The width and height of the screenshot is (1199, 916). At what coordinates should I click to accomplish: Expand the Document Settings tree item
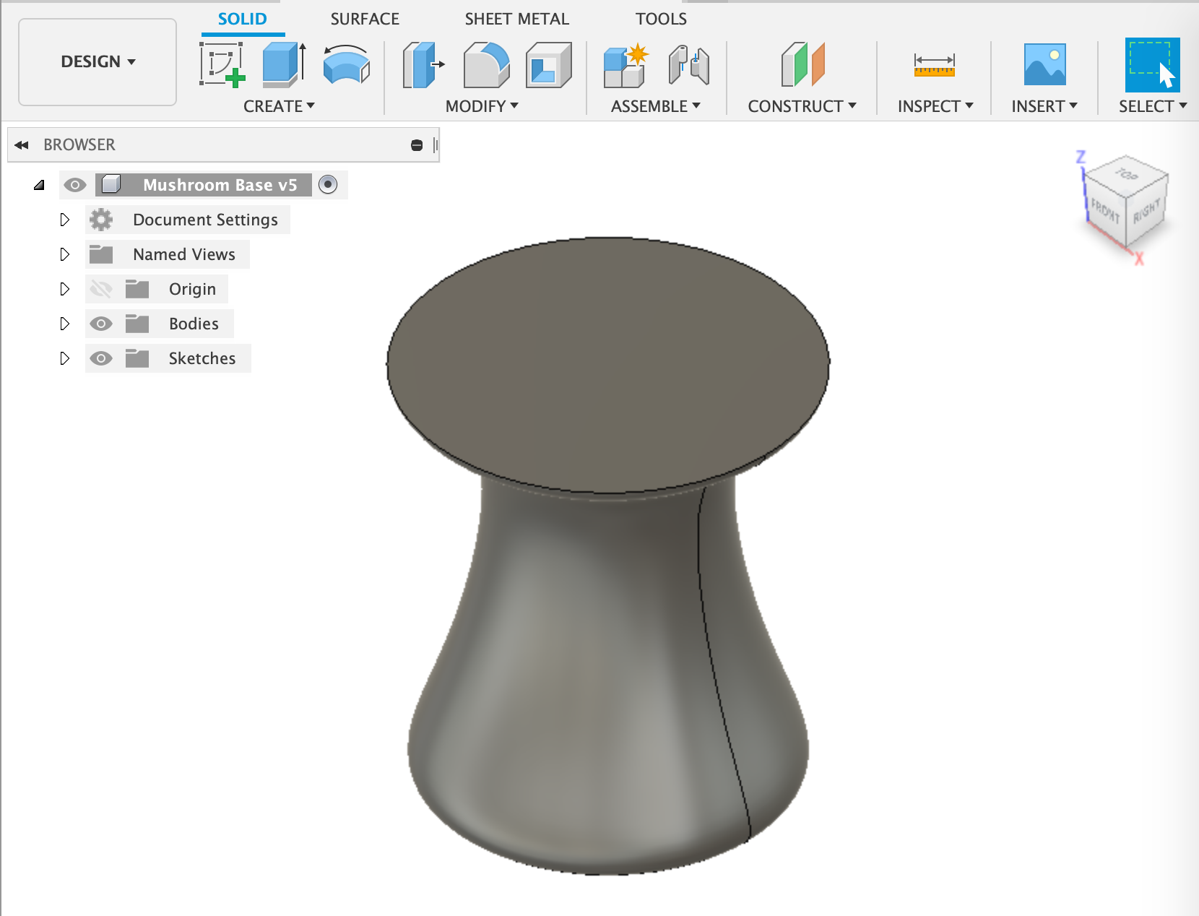[65, 220]
